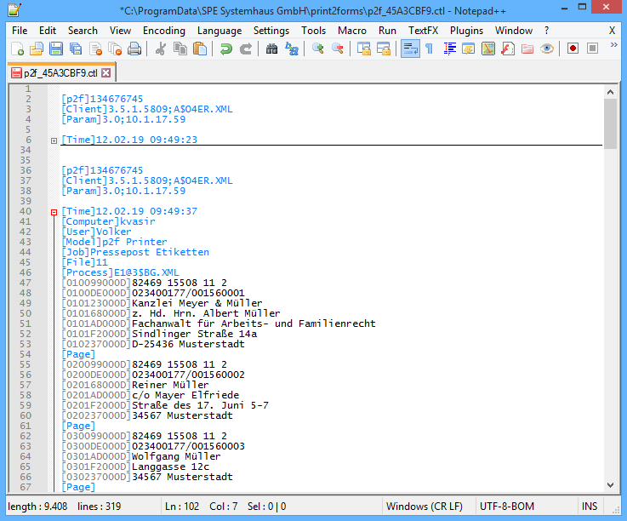Toggle Word Wrap toolbar button
The height and width of the screenshot is (521, 627).
(410, 49)
